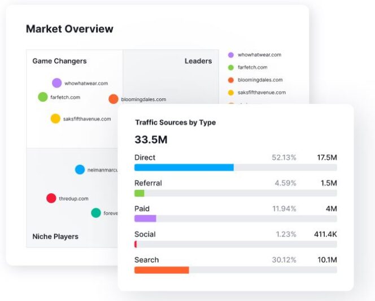Click the 1.23% Social percentage
Screen dimensions: 375x301
[286, 234]
